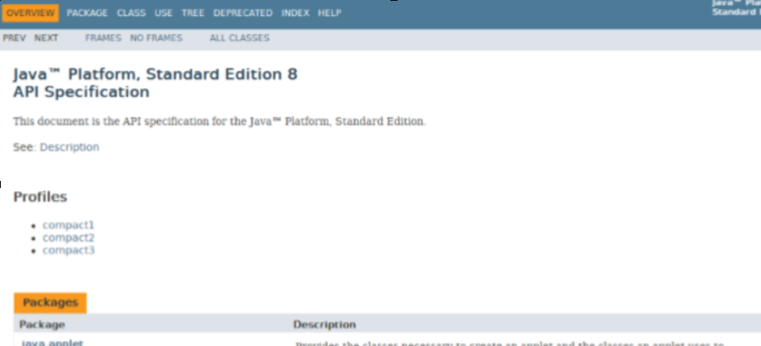The width and height of the screenshot is (761, 346).
Task: Click the PREV link
Action: click(x=14, y=38)
